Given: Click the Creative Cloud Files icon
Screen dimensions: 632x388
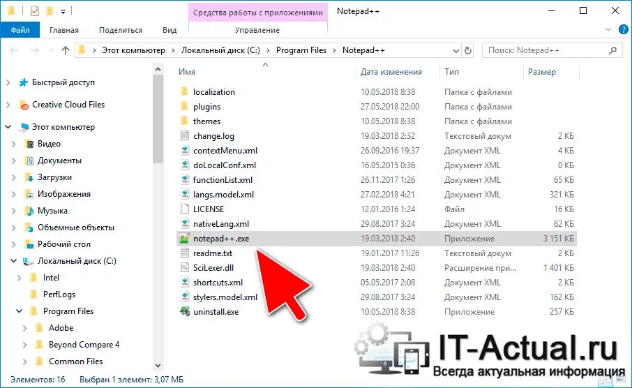Looking at the screenshot, I should pos(24,105).
